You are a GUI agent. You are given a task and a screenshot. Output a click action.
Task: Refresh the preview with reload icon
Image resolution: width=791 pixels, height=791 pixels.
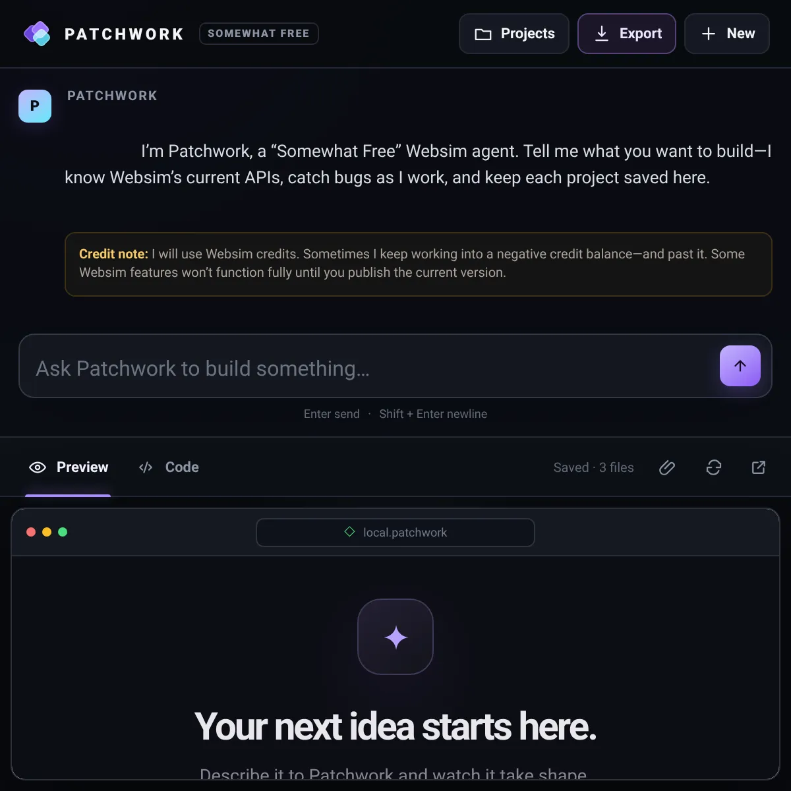[714, 467]
